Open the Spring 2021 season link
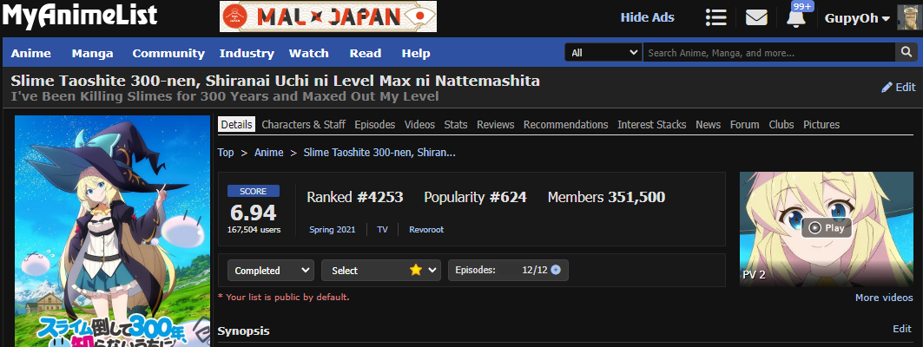The width and height of the screenshot is (923, 347). click(333, 230)
